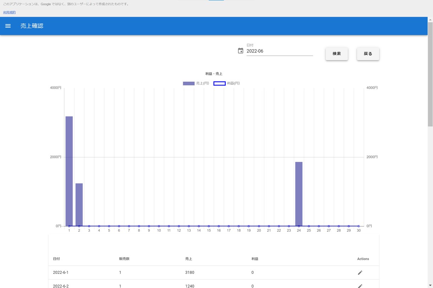The image size is (433, 288).
Task: Open the hamburger navigation menu
Action: click(8, 26)
